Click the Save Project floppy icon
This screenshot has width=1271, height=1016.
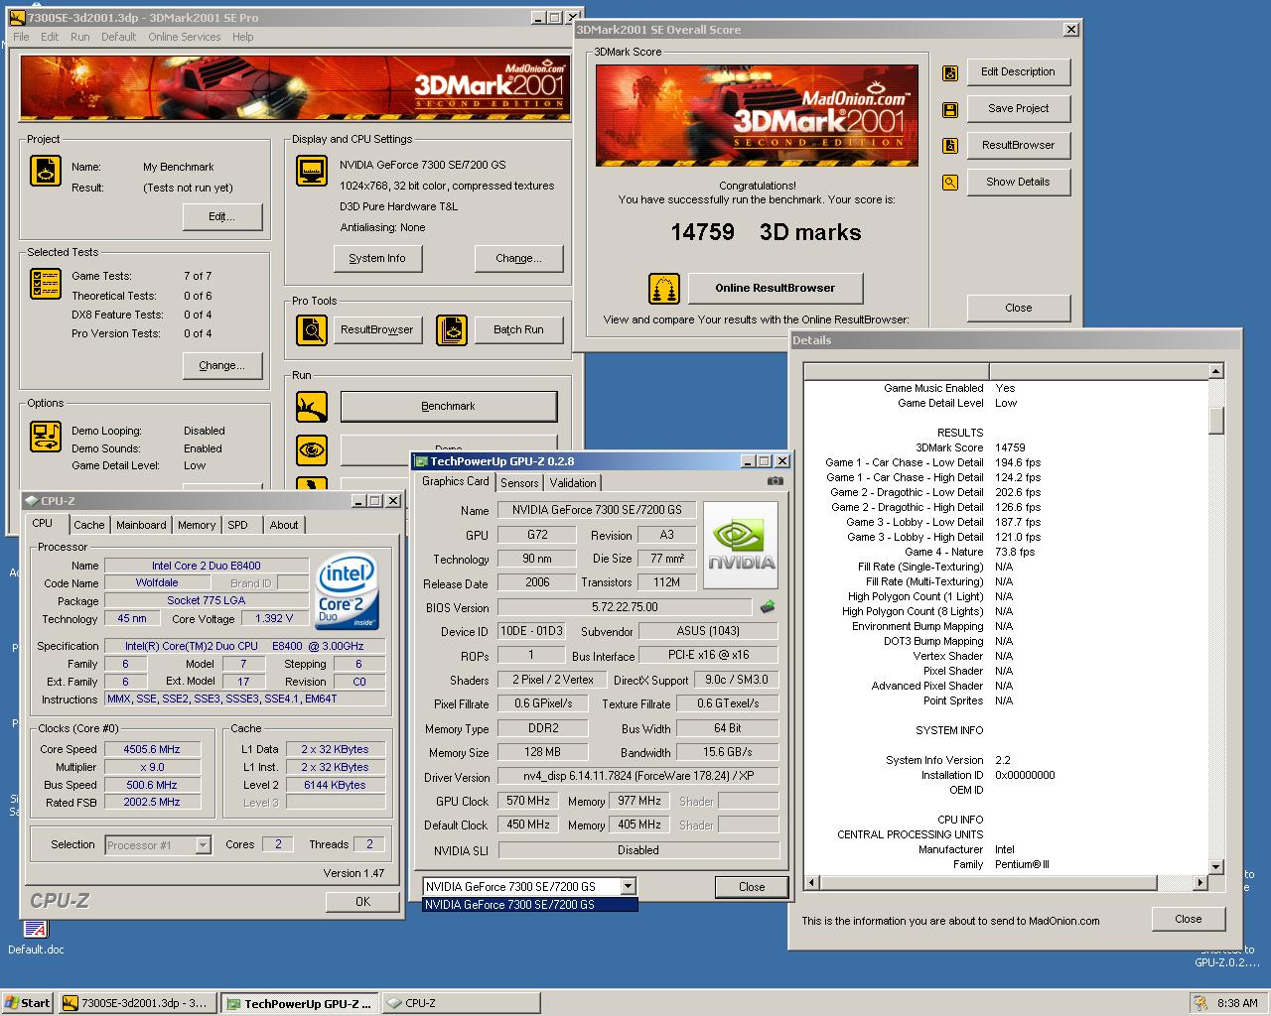(x=950, y=109)
